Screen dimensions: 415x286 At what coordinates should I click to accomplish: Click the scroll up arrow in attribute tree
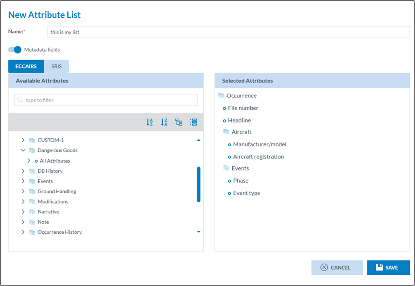pyautogui.click(x=199, y=140)
